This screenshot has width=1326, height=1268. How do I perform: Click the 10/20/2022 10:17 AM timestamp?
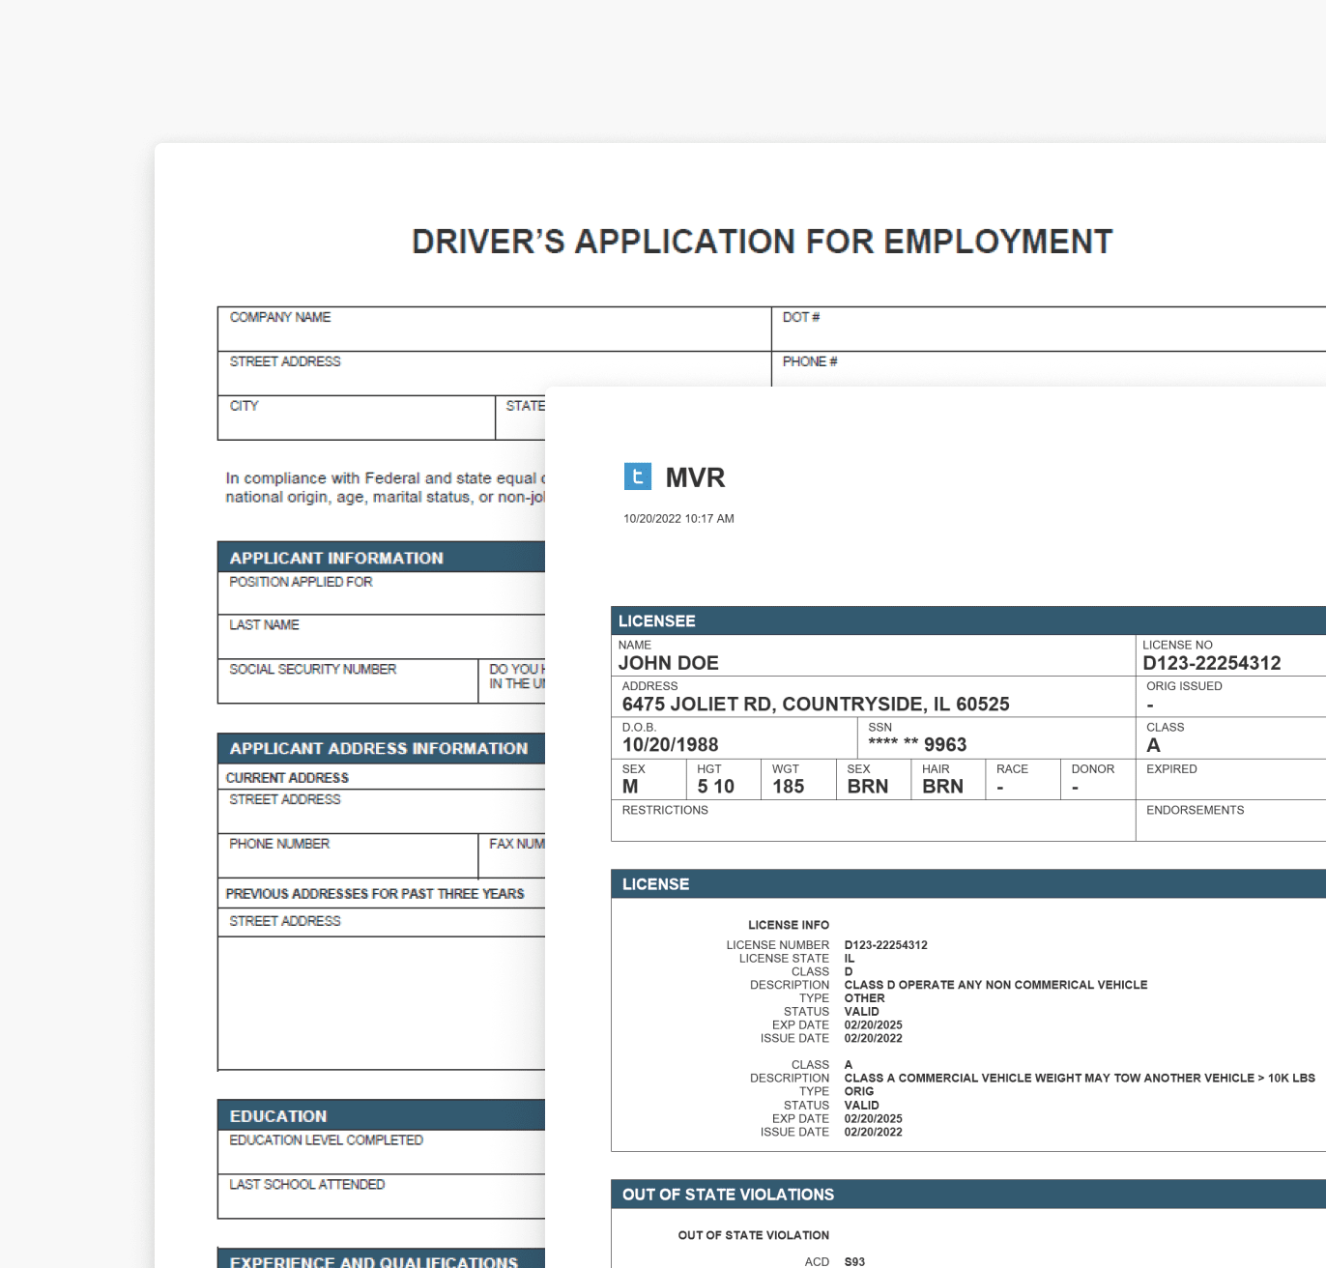click(x=678, y=519)
